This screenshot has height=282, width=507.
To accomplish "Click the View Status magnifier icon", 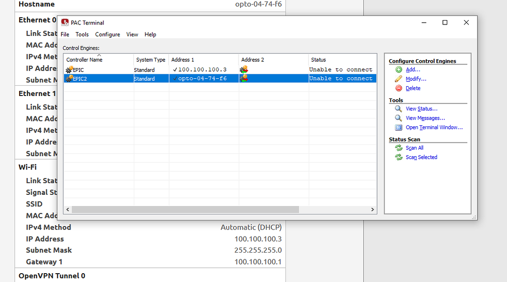I will point(398,109).
